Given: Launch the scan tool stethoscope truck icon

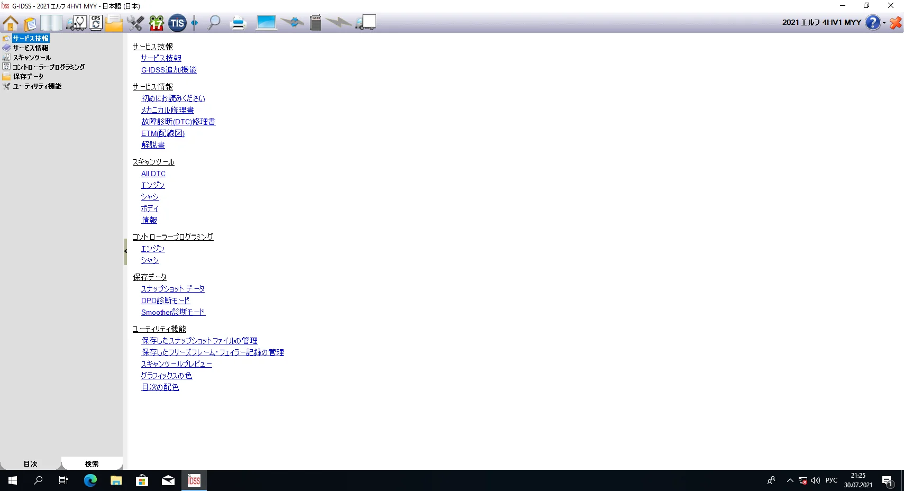Looking at the screenshot, I should click(76, 23).
